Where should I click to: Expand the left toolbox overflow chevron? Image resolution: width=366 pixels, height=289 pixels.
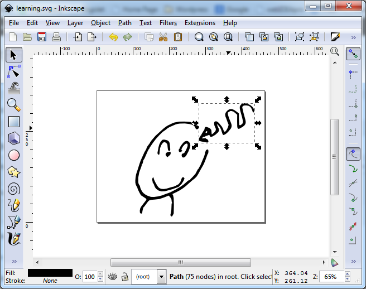pyautogui.click(x=14, y=261)
